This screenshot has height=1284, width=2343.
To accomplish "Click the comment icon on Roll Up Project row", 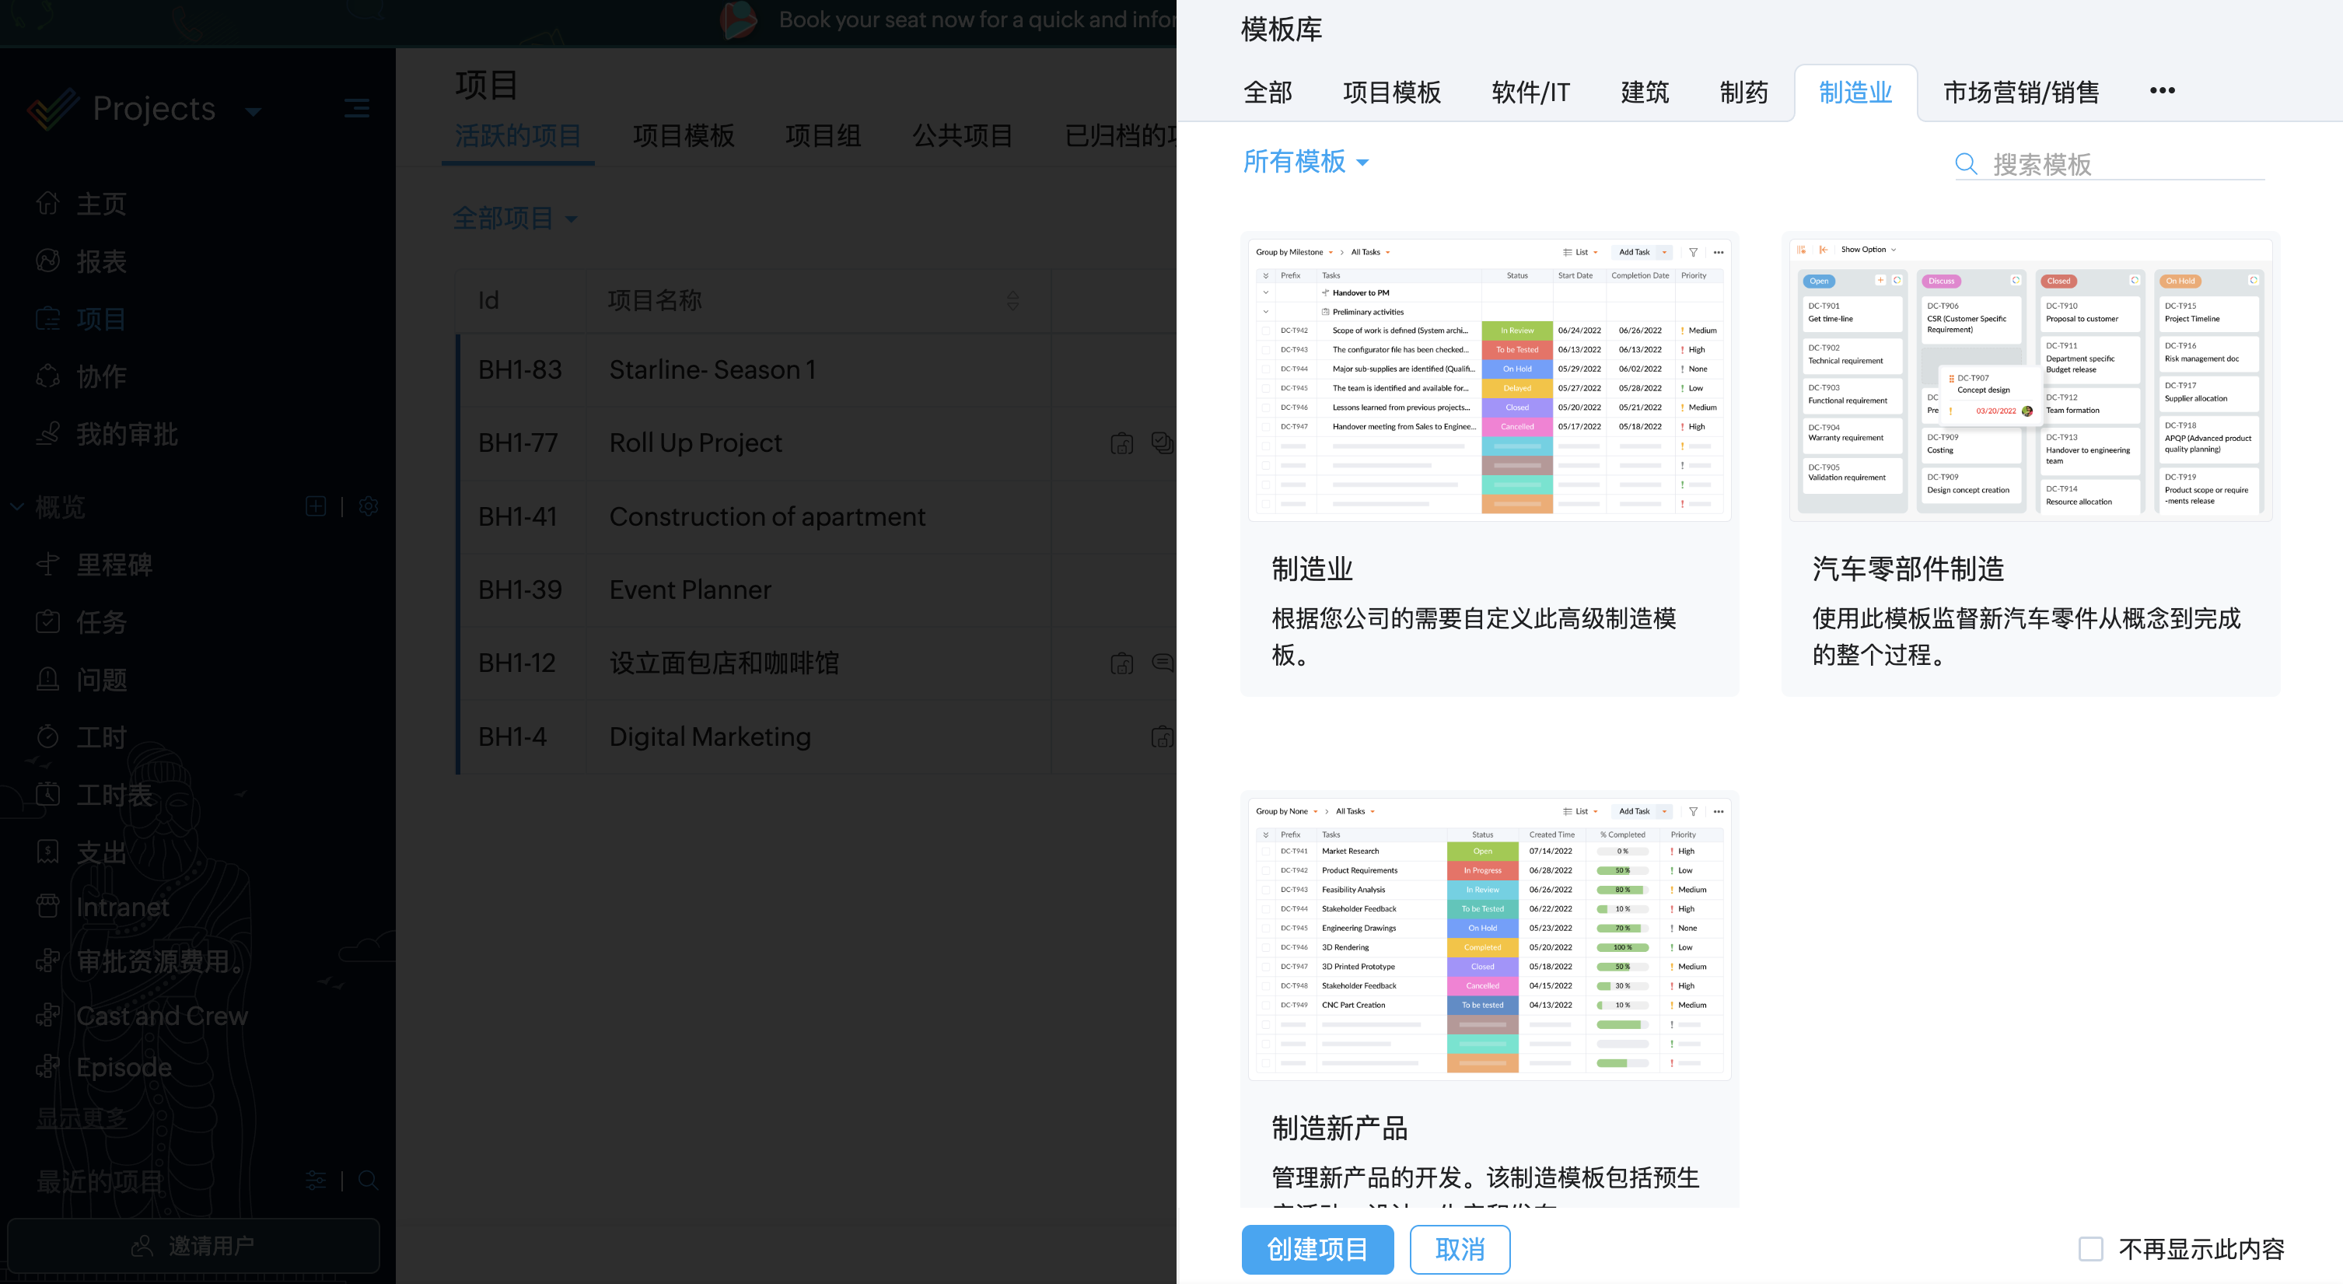I will tap(1162, 443).
